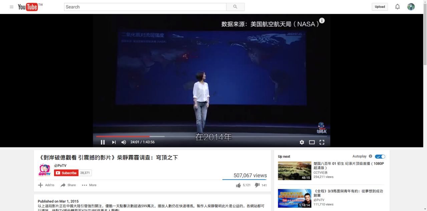
Task: Mute the video volume
Action: click(123, 142)
